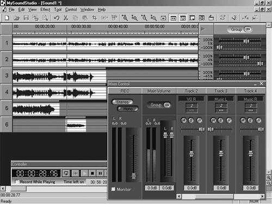
Task: Click the speaker volume toolbar icon
Action: [x=234, y=18]
